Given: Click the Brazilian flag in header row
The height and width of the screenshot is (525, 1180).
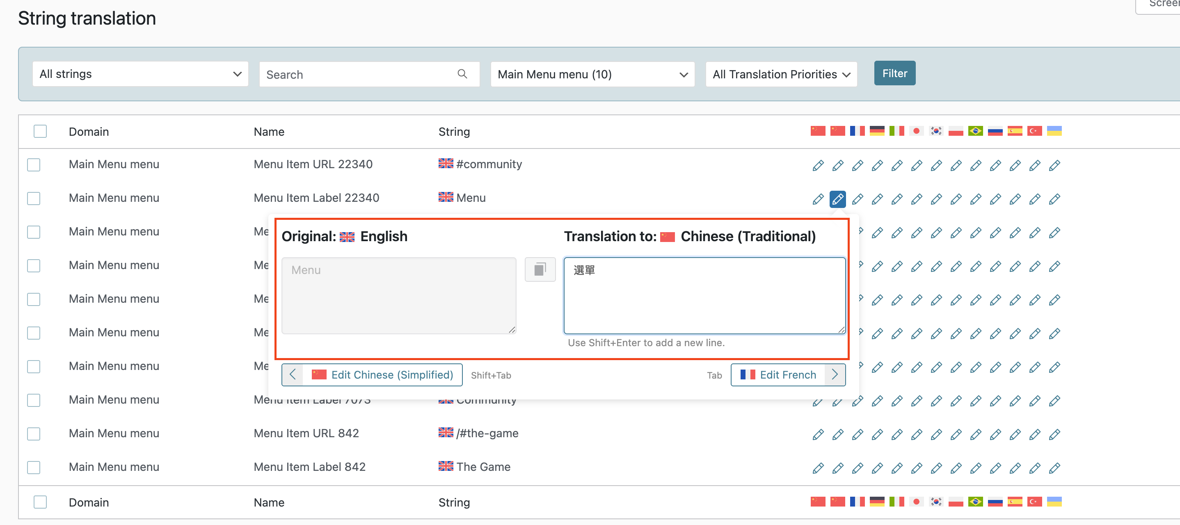Looking at the screenshot, I should click(x=975, y=131).
